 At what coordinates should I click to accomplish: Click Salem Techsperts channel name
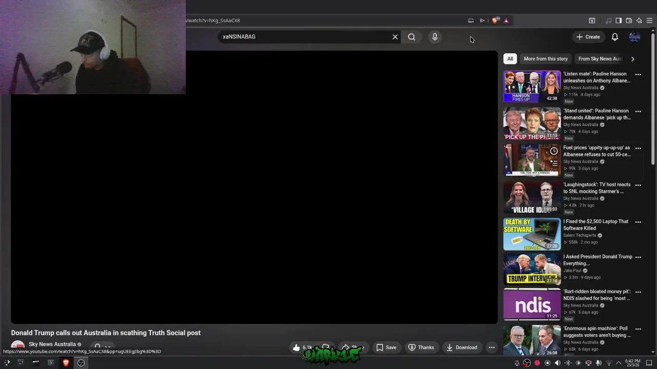click(579, 235)
